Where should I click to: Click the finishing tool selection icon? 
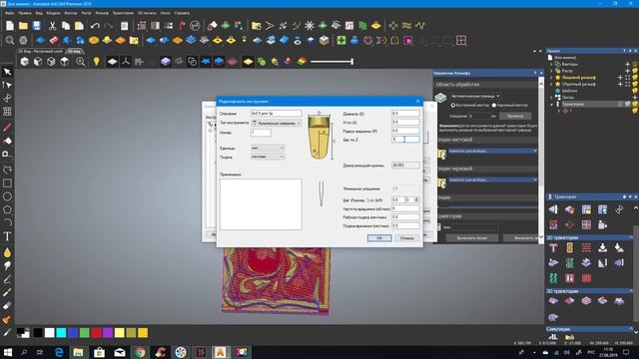(x=441, y=154)
